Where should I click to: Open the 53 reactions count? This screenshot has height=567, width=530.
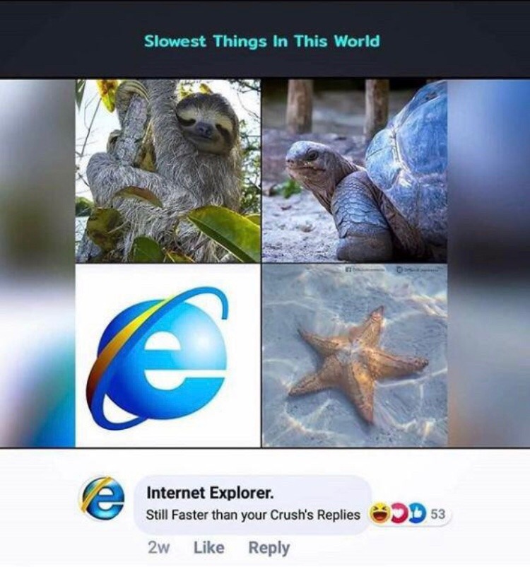coord(437,514)
